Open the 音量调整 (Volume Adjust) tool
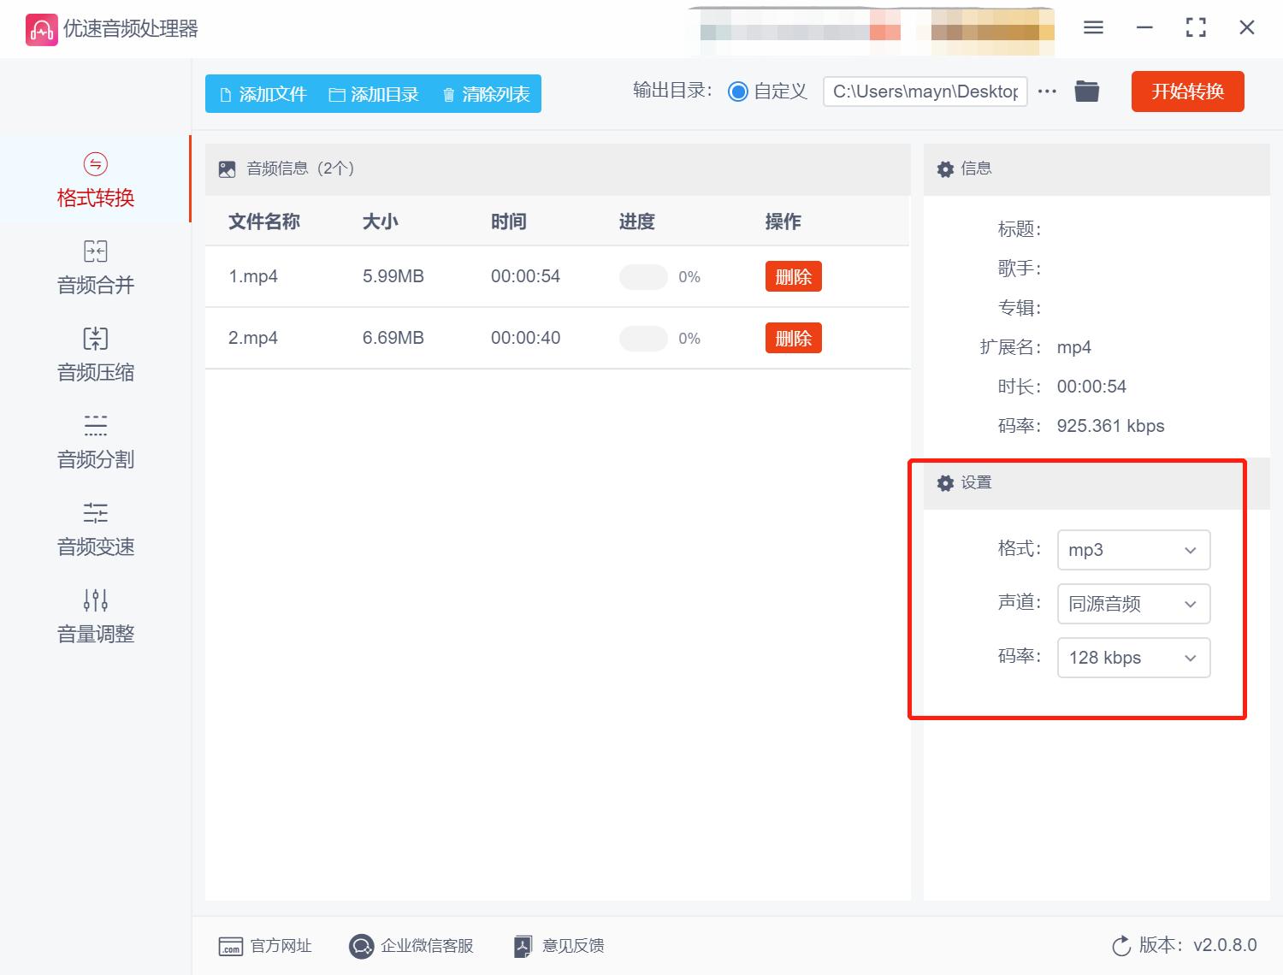Image resolution: width=1283 pixels, height=975 pixels. [94, 614]
